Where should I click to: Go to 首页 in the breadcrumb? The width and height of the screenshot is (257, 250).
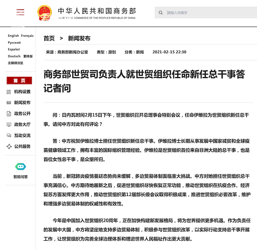coord(49,38)
